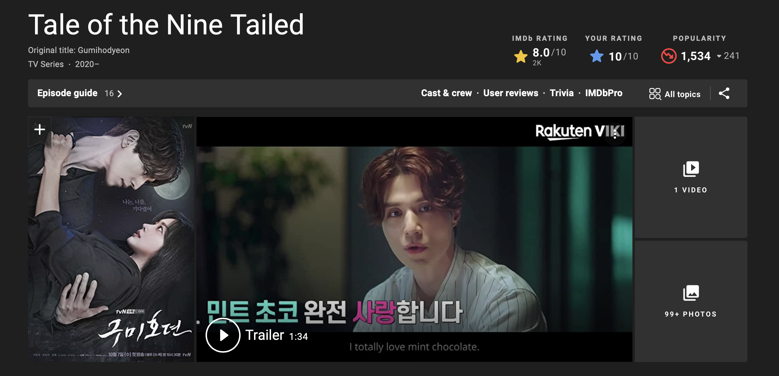Click the share icon in topic bar
The image size is (779, 376).
(x=724, y=93)
